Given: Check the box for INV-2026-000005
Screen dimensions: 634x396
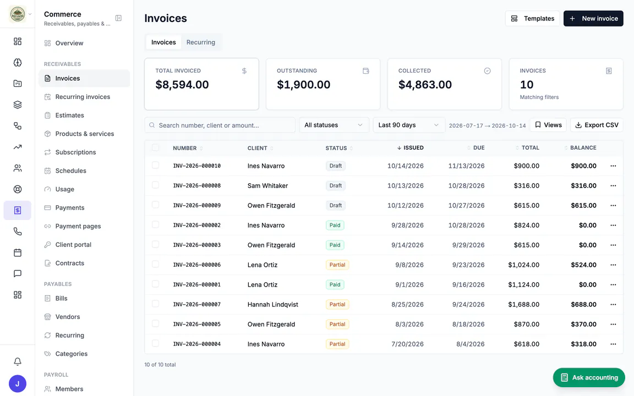Looking at the screenshot, I should click(155, 323).
